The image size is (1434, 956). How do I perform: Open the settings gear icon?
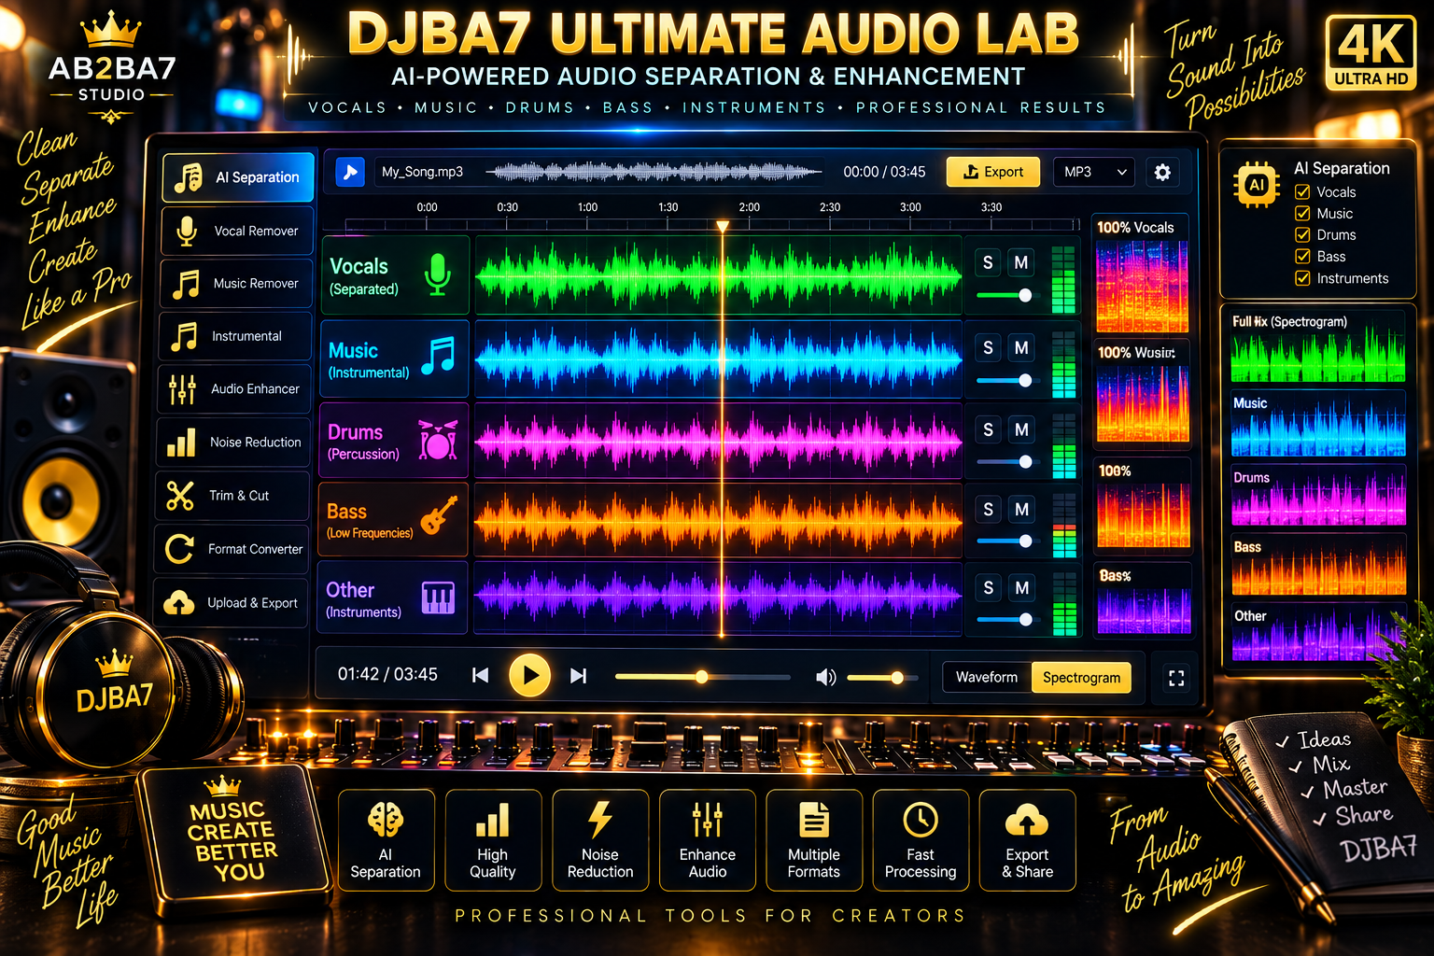pyautogui.click(x=1162, y=172)
